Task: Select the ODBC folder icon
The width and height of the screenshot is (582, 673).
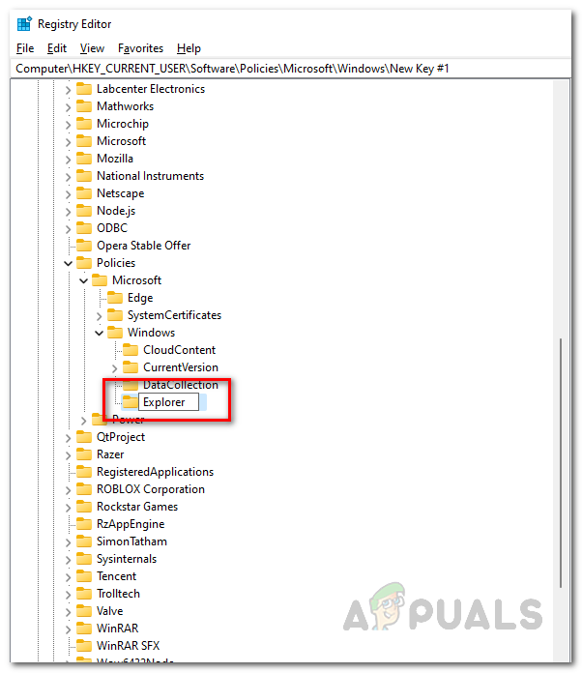Action: click(x=84, y=228)
